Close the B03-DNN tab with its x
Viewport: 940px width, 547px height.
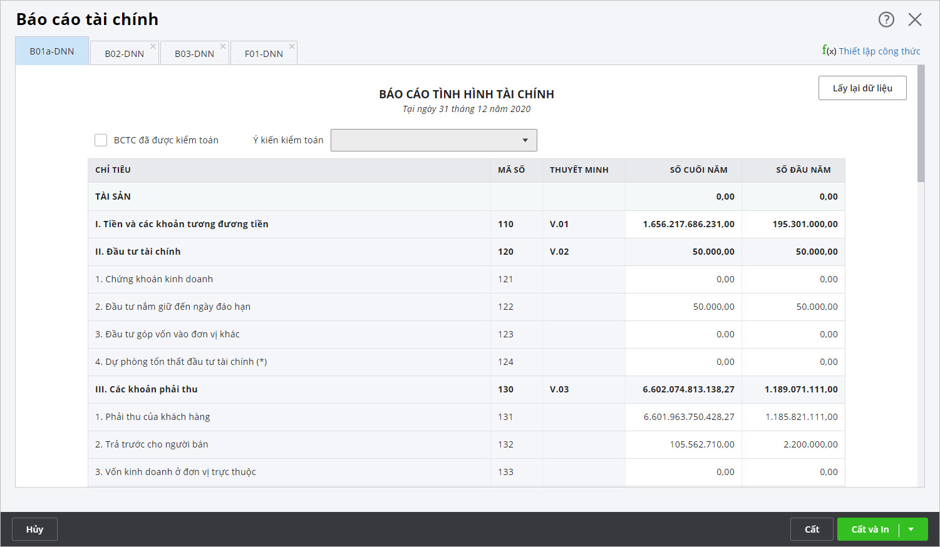tap(223, 46)
